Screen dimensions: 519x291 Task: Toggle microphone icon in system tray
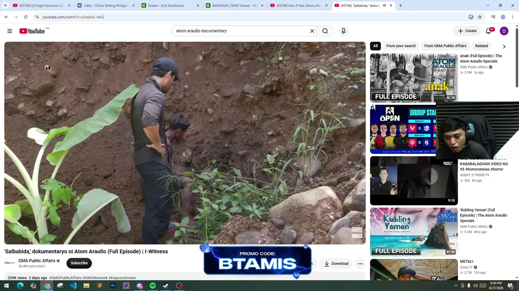coord(469,286)
